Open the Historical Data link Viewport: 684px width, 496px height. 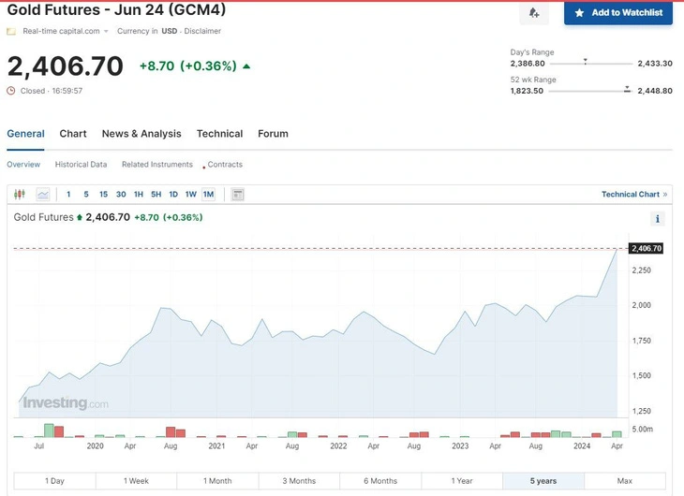81,165
